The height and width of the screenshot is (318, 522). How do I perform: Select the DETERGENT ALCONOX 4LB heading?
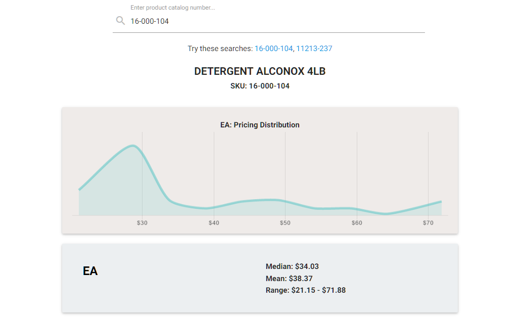[x=260, y=71]
